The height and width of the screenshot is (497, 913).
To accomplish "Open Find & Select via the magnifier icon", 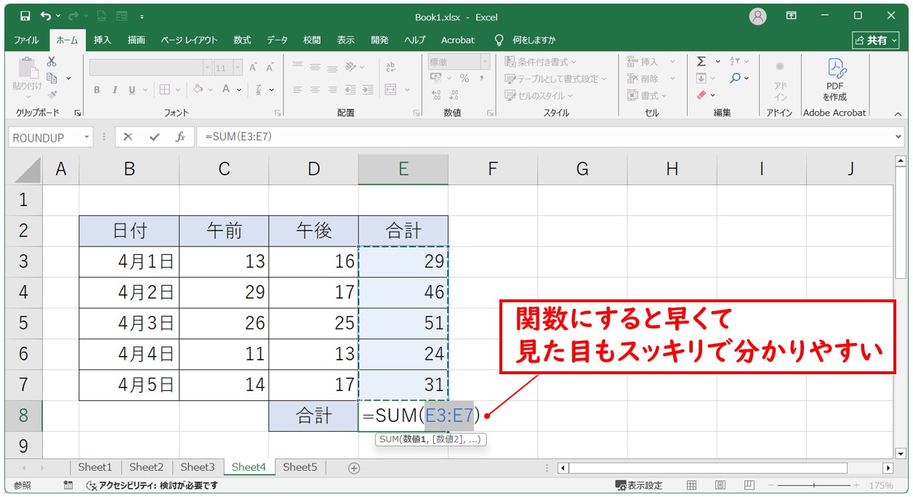I will tap(736, 78).
